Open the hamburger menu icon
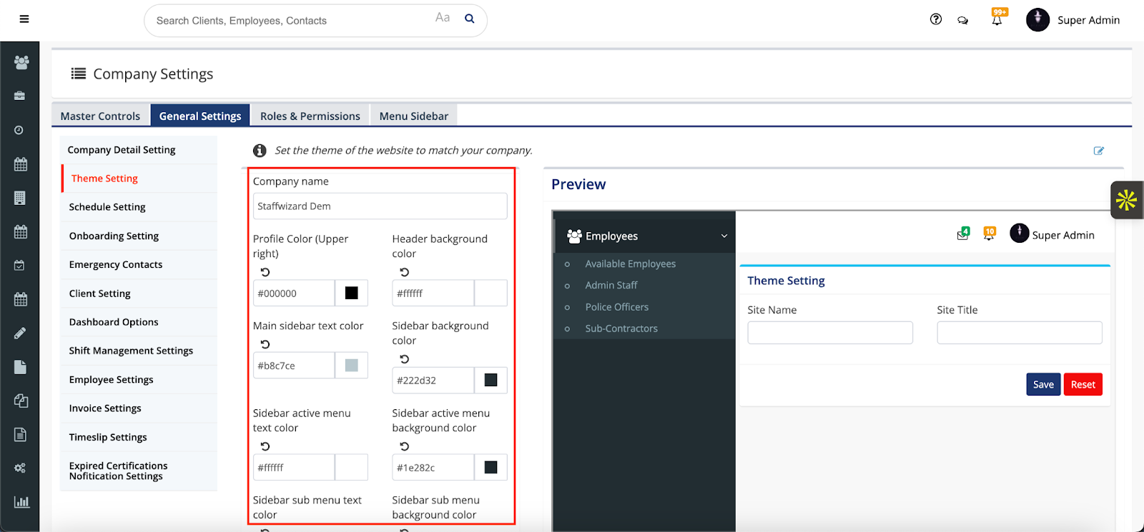The height and width of the screenshot is (532, 1144). pyautogui.click(x=24, y=19)
